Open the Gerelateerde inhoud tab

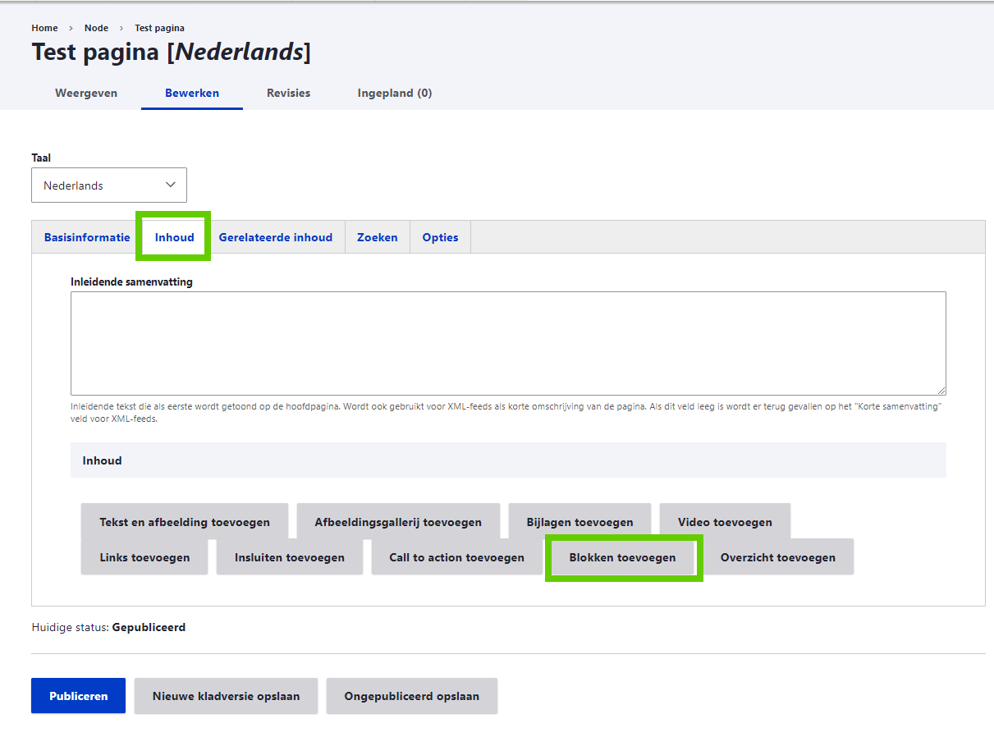pyautogui.click(x=275, y=237)
